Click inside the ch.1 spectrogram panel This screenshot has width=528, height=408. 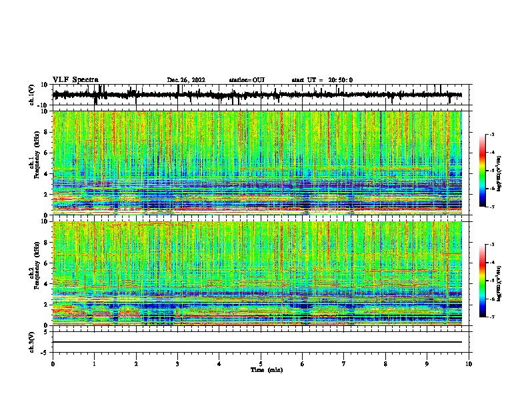(257, 163)
